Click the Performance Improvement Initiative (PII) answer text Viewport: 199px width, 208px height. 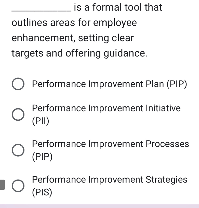tap(106, 108)
